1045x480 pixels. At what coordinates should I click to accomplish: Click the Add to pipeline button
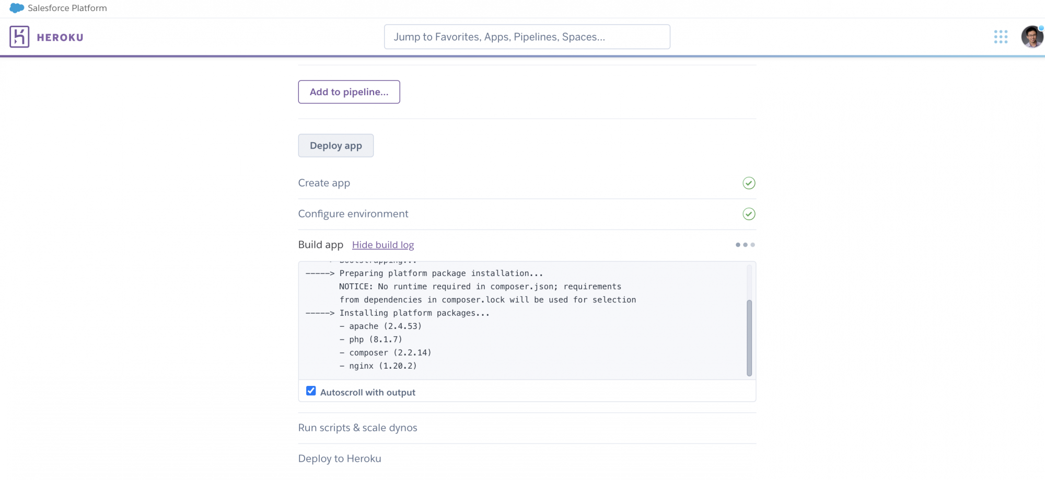click(x=349, y=92)
